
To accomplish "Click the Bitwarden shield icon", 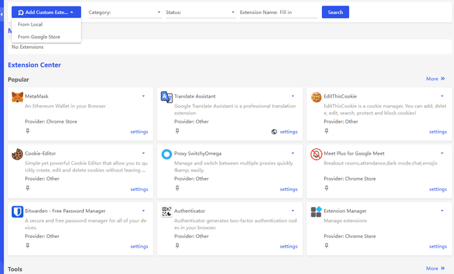I will click(x=17, y=211).
